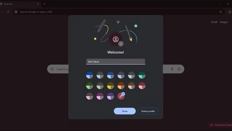Reload the page

(x=8, y=12)
